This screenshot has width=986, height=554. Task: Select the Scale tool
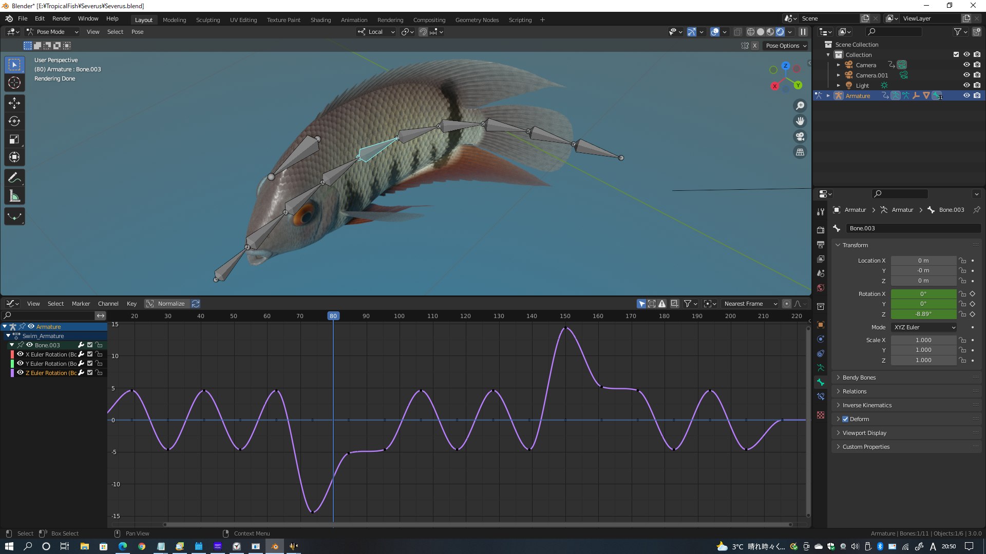[x=14, y=139]
